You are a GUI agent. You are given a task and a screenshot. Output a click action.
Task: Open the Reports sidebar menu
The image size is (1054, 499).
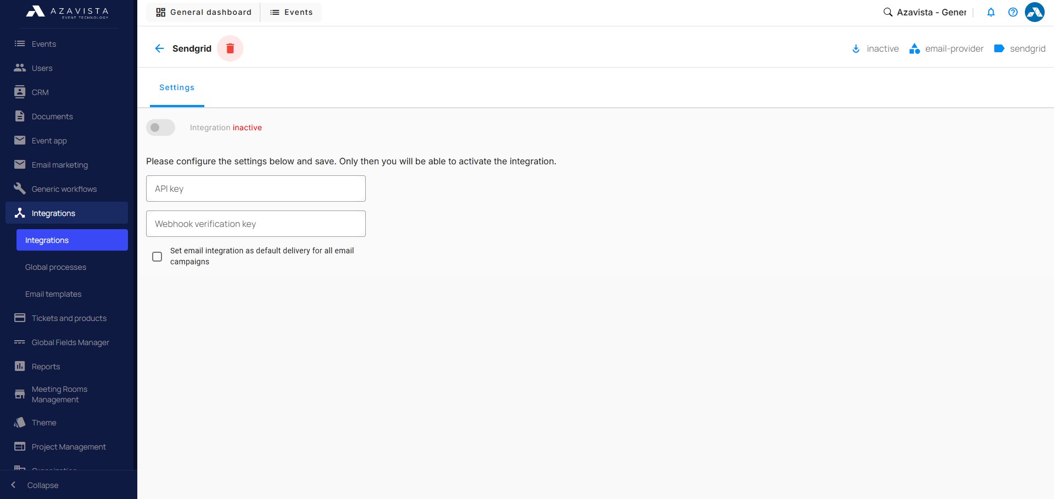66,366
